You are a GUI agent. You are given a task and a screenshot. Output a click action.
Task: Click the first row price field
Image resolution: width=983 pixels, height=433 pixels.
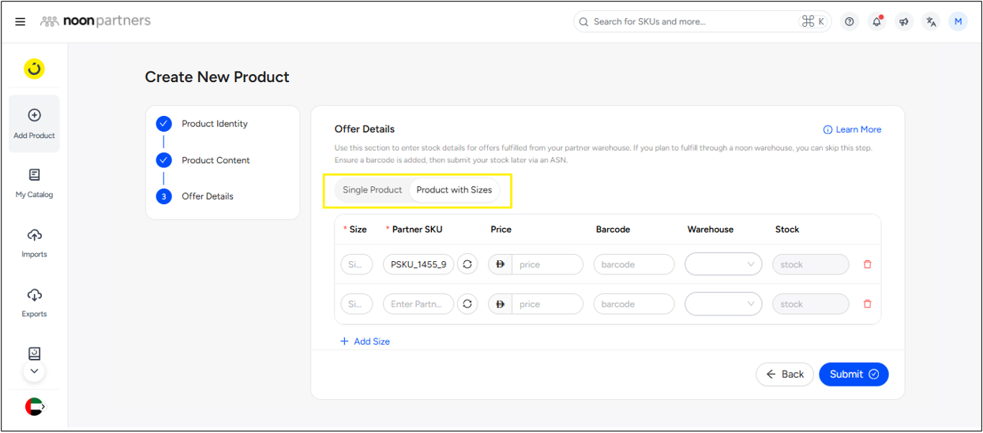[x=546, y=264]
